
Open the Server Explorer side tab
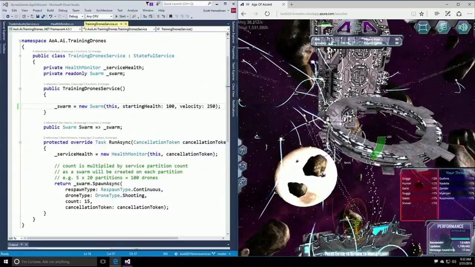[x=4, y=31]
